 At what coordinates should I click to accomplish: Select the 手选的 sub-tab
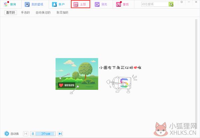coord(25,12)
